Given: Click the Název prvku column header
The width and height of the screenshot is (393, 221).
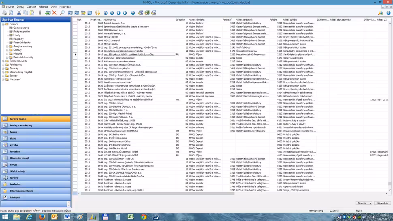Looking at the screenshot, I should click(x=109, y=19).
